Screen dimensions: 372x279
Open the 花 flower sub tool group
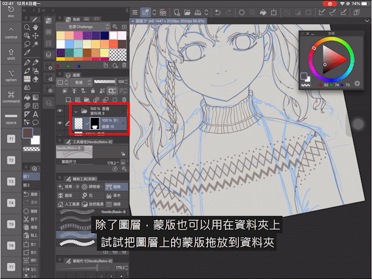click(92, 195)
